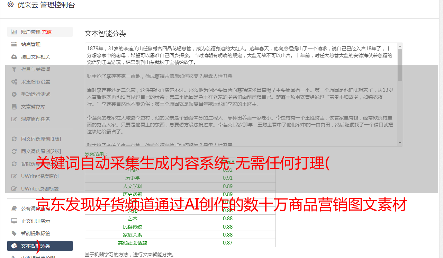443x258 pixels.
Task: Click the 0.88 score for 民俗传统
Action: pyautogui.click(x=228, y=227)
